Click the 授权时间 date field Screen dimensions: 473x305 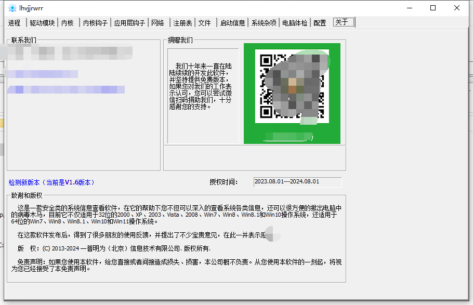click(297, 182)
